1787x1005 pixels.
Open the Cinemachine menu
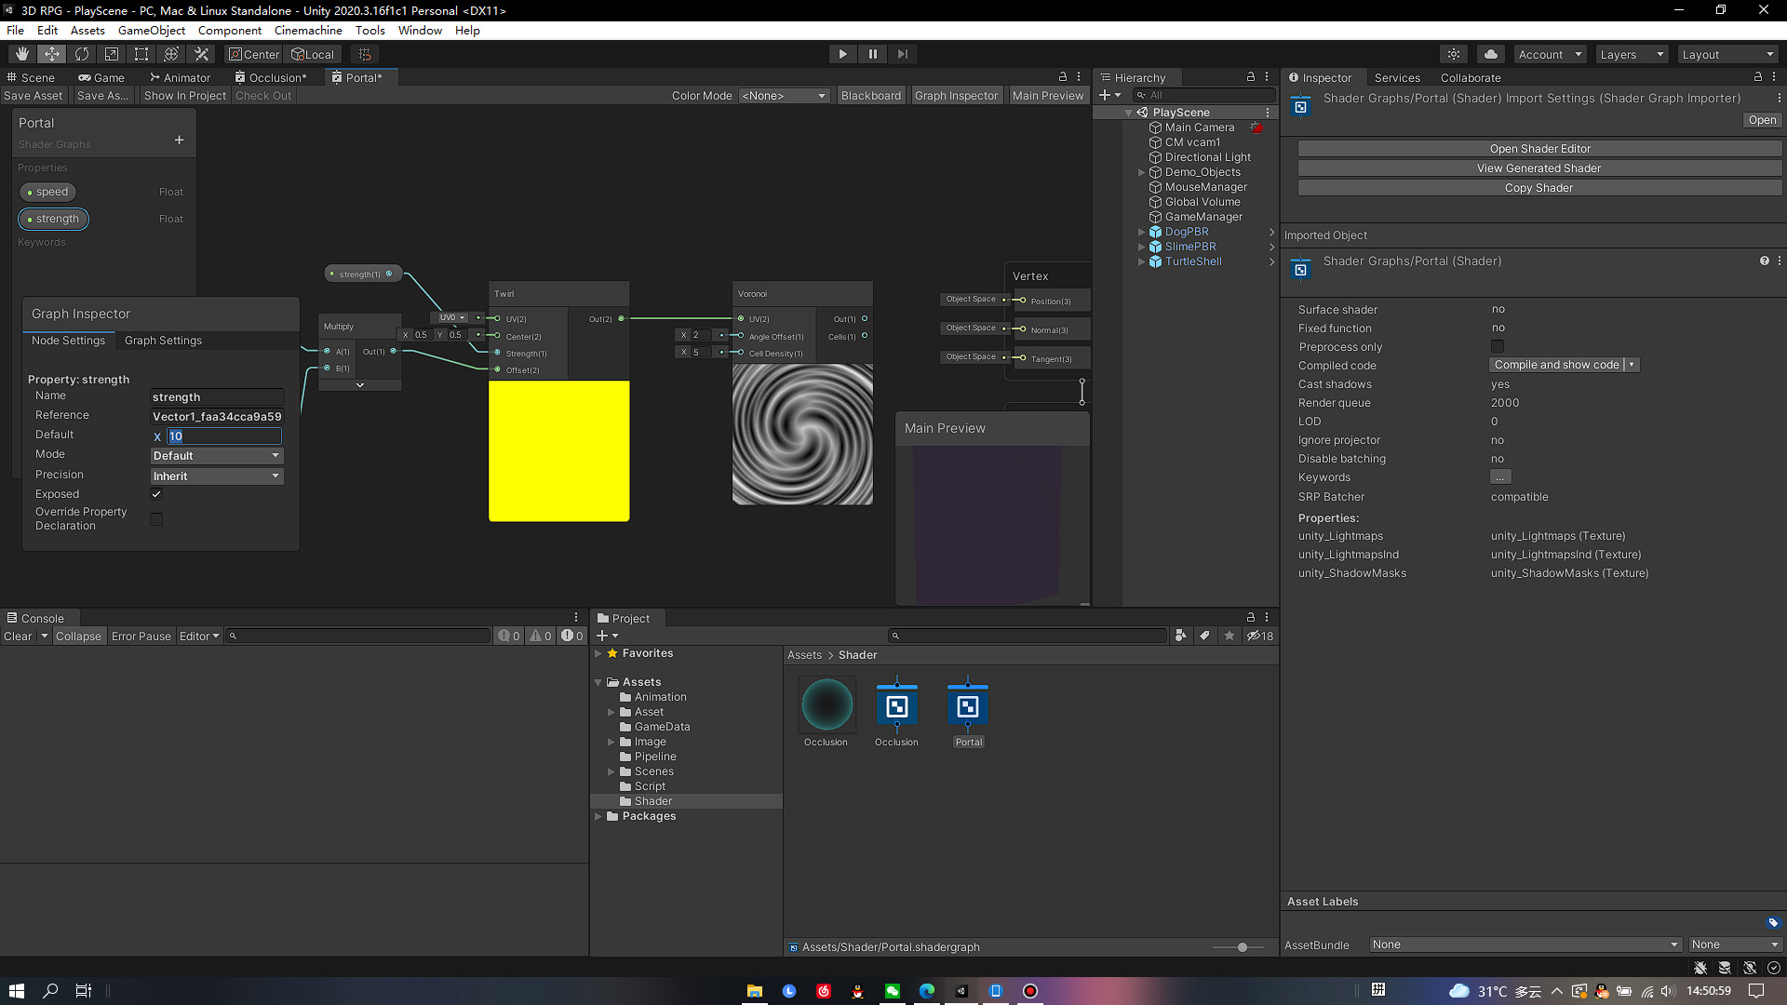(x=308, y=30)
